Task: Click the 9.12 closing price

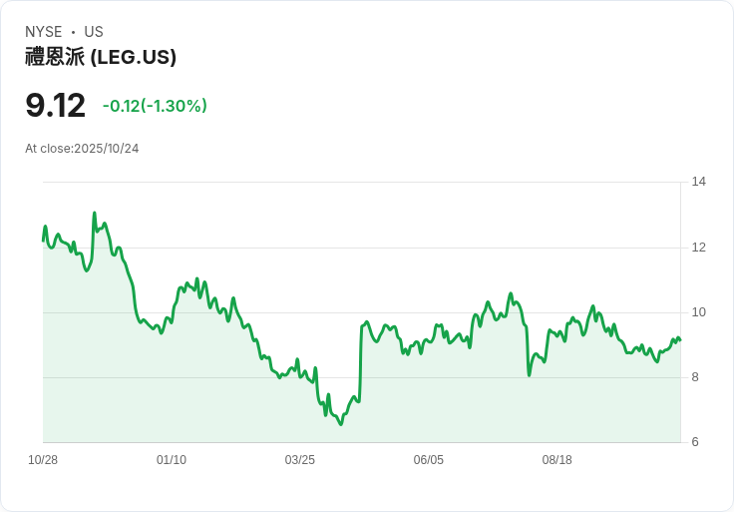Action: click(55, 106)
